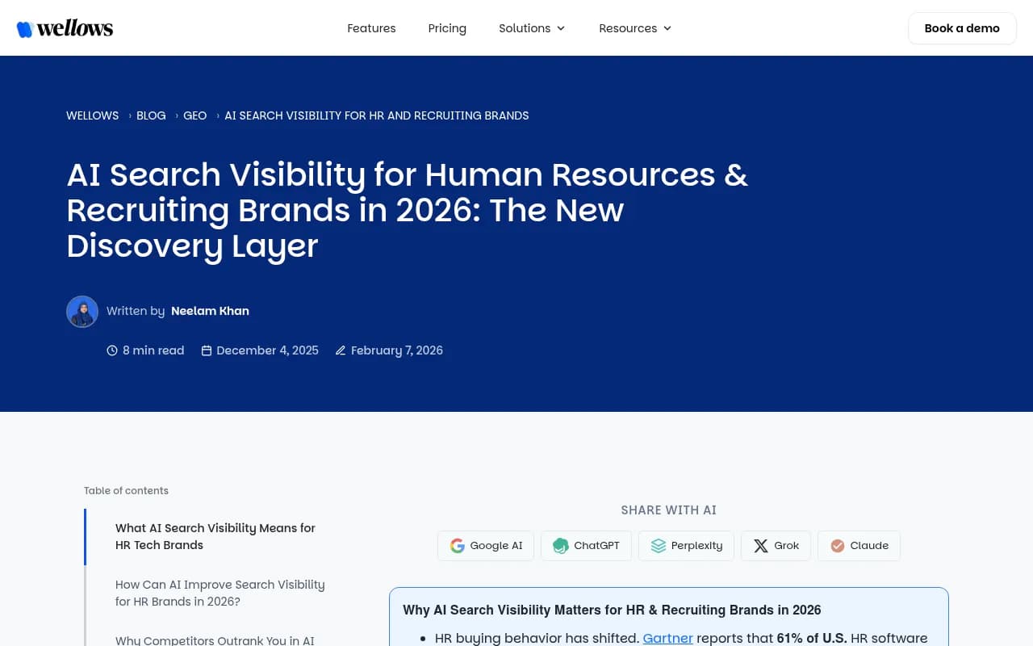Share the article with Google AI
1033x646 pixels.
pyautogui.click(x=486, y=546)
